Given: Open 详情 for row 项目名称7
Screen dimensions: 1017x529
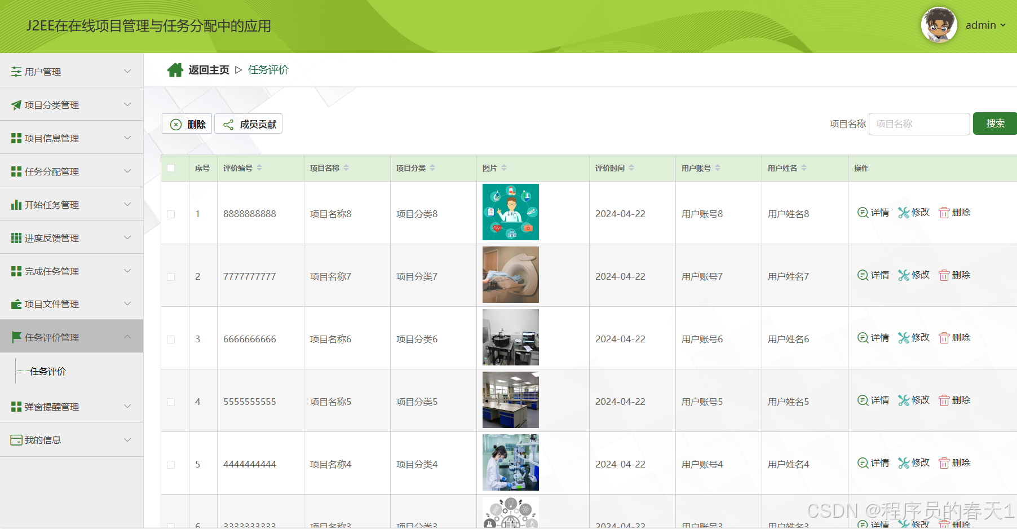Looking at the screenshot, I should 873,275.
